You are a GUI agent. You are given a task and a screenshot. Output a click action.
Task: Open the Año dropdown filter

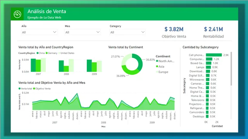[x=39, y=32]
